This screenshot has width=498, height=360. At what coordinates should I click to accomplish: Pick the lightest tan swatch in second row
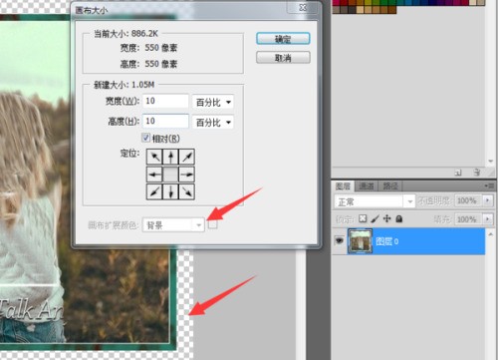[360, 10]
